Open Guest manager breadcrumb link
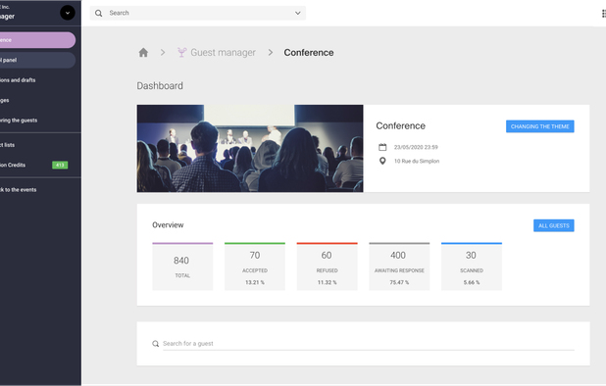This screenshot has height=386, width=606. pos(223,53)
